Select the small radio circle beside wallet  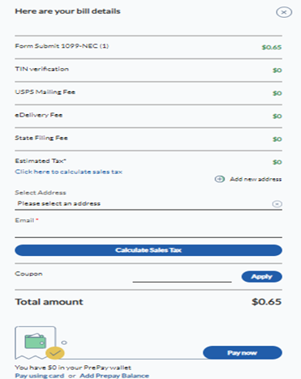tap(64, 343)
